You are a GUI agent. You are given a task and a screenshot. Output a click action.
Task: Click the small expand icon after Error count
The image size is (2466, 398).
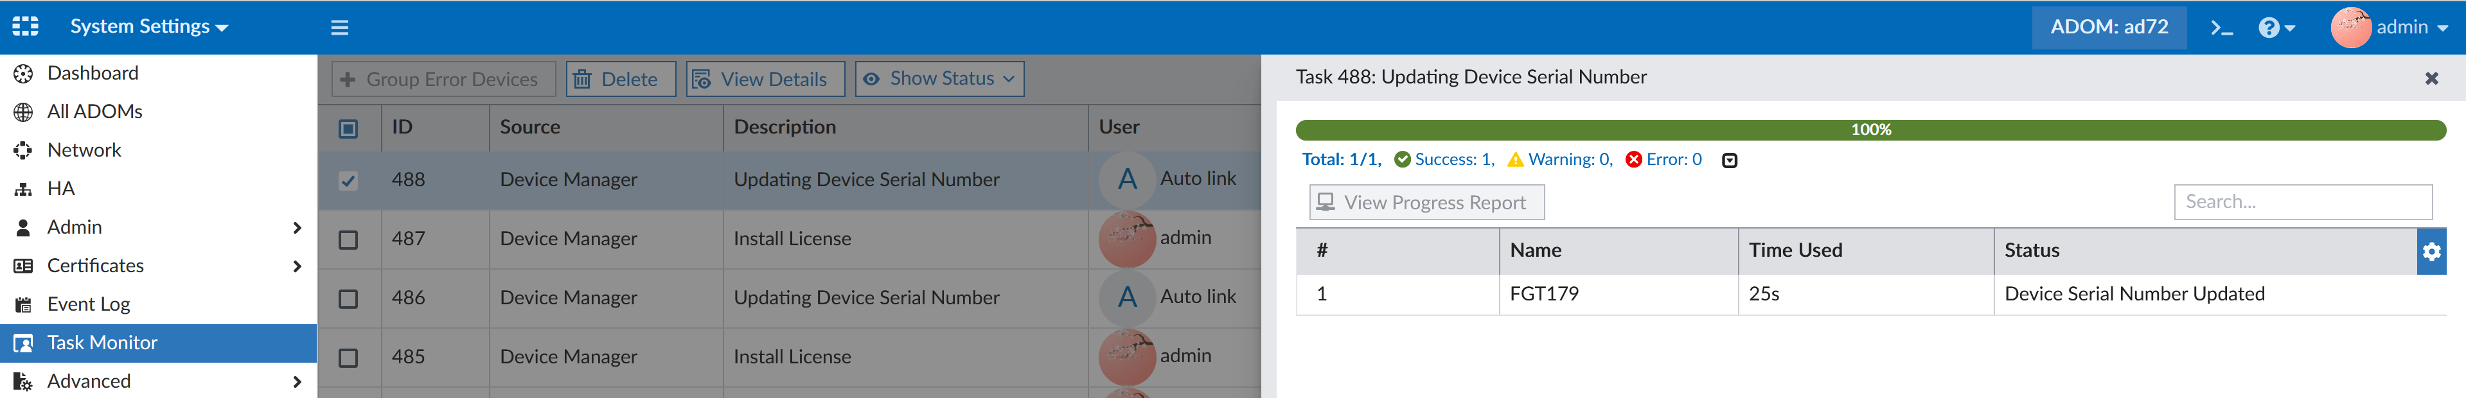click(1729, 160)
